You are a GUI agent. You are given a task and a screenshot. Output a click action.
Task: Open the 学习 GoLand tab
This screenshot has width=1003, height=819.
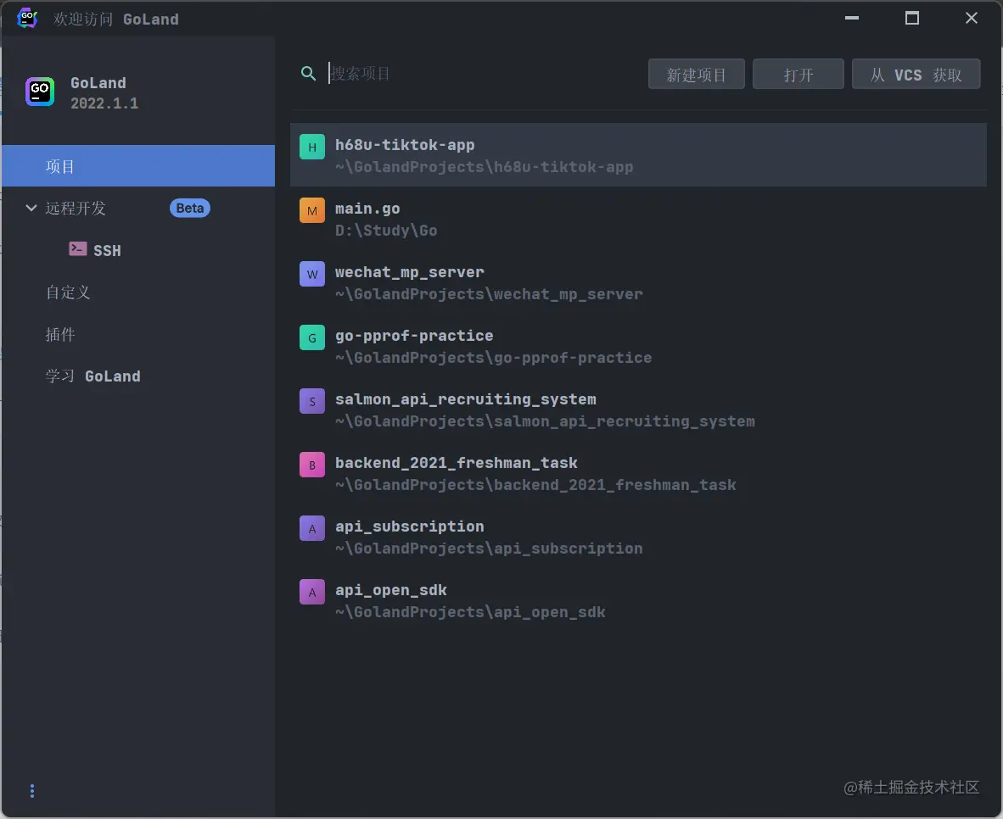(92, 376)
